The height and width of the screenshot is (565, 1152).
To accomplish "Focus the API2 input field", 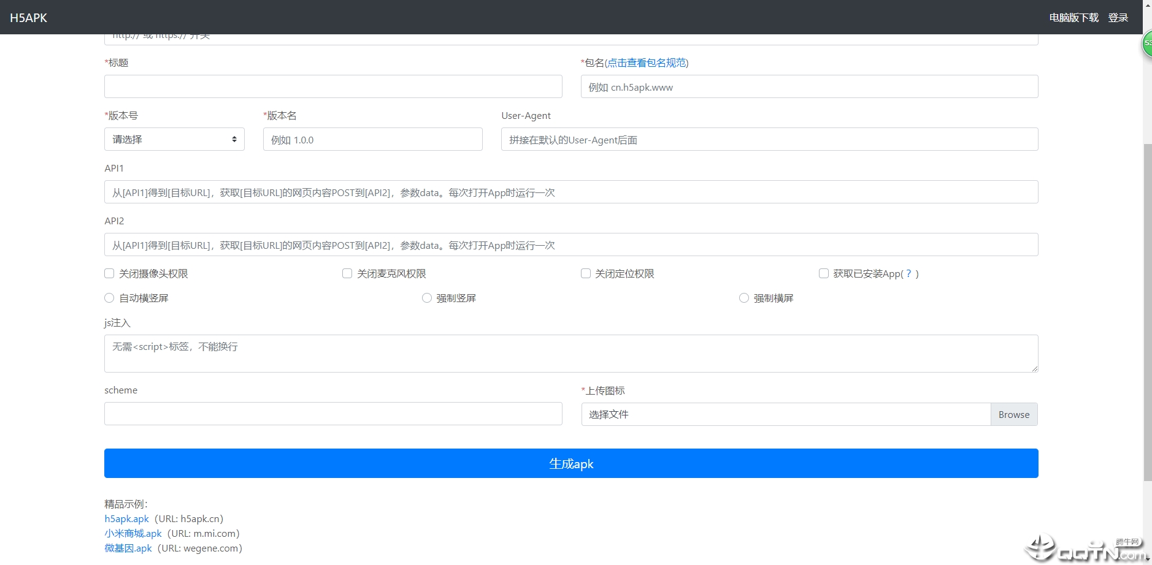I will click(571, 245).
